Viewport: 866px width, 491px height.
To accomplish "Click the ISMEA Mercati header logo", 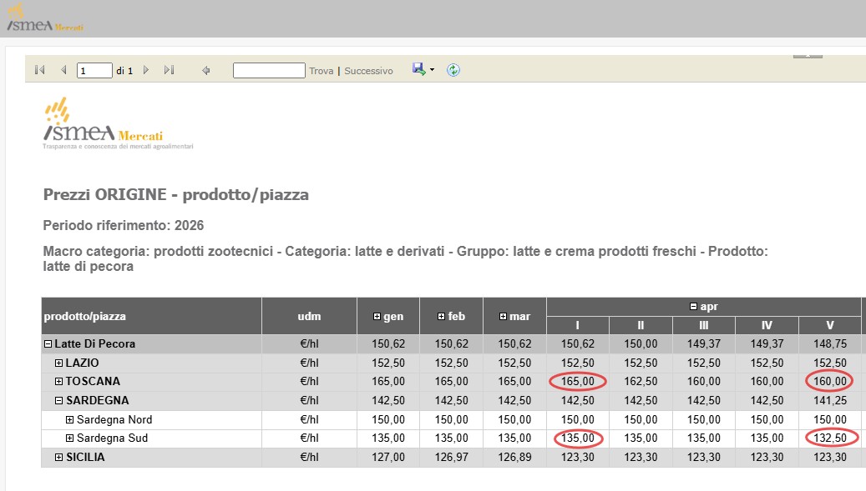I will click(45, 18).
